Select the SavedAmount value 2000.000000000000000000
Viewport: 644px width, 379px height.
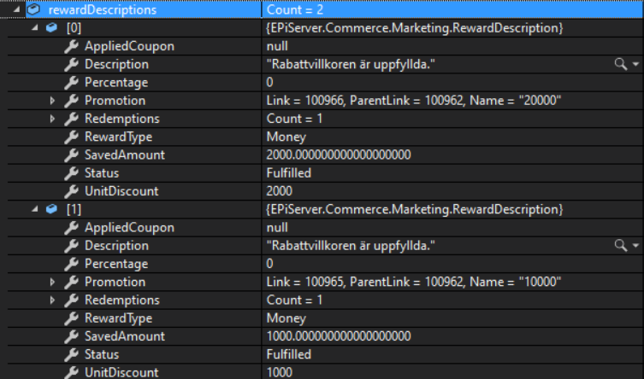point(339,155)
